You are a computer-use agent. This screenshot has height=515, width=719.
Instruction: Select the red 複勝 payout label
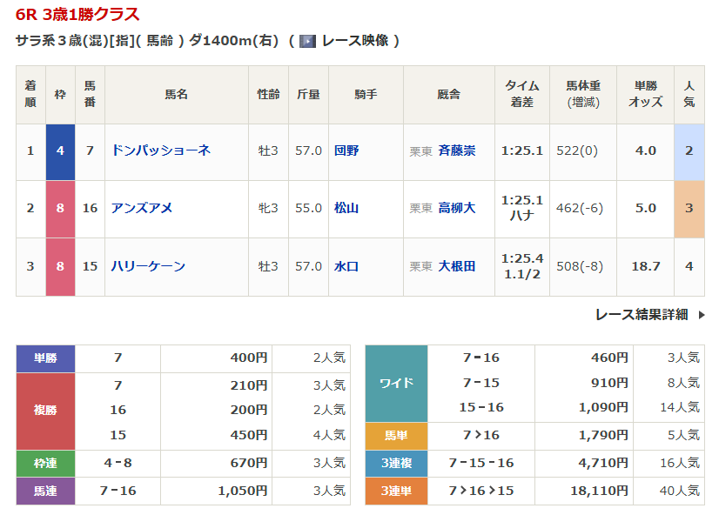coord(45,410)
